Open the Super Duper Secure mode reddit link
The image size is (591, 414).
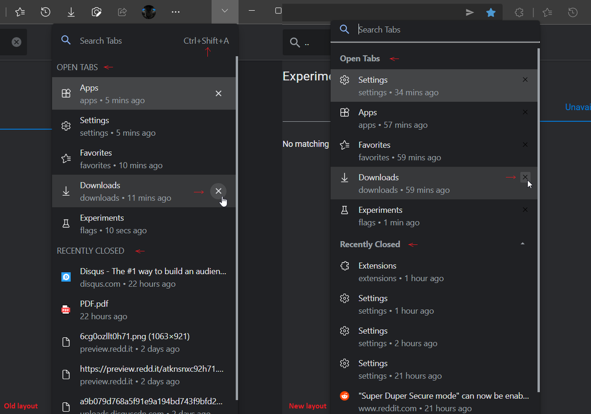click(x=433, y=396)
